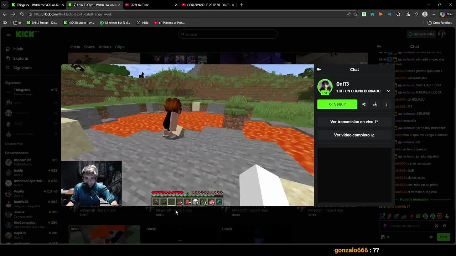This screenshot has width=456, height=256.
Task: Open the read aloud icon
Action: click(348, 14)
